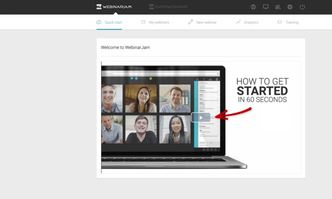Image resolution: width=332 pixels, height=199 pixels.
Task: Open the Analytics tab label
Action: pos(251,22)
